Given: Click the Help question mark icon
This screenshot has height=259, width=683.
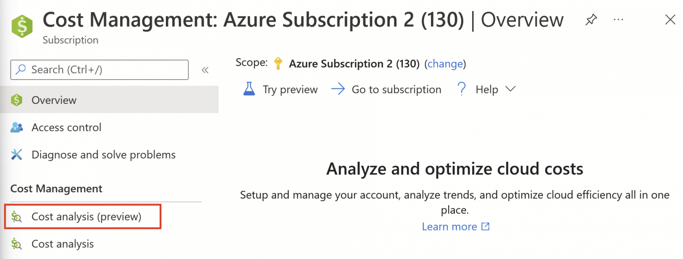Looking at the screenshot, I should [x=462, y=89].
